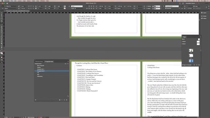Select the Type tool in the toolbox
This screenshot has width=210, height=118.
tap(2, 23)
